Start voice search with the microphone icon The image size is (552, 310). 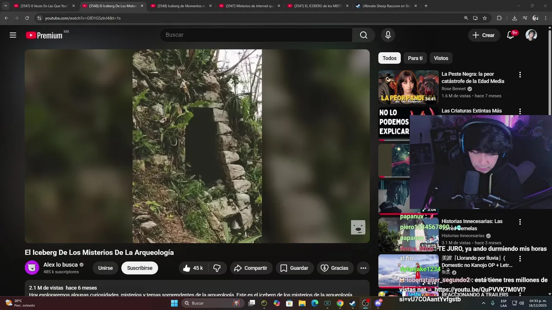tap(388, 35)
